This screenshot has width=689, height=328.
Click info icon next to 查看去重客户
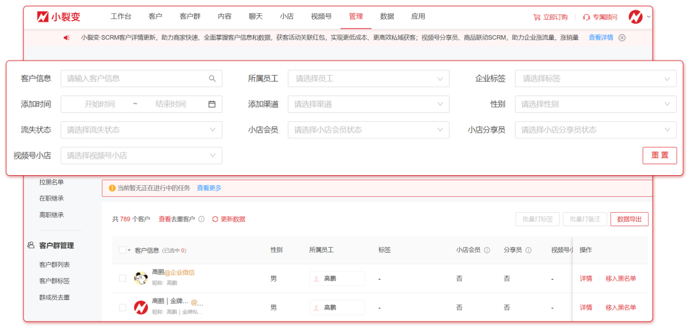click(x=202, y=219)
